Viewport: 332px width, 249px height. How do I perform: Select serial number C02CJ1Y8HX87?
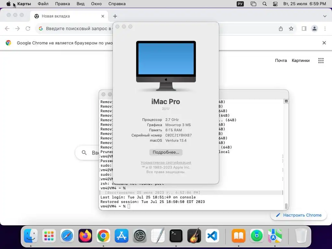tap(179, 135)
